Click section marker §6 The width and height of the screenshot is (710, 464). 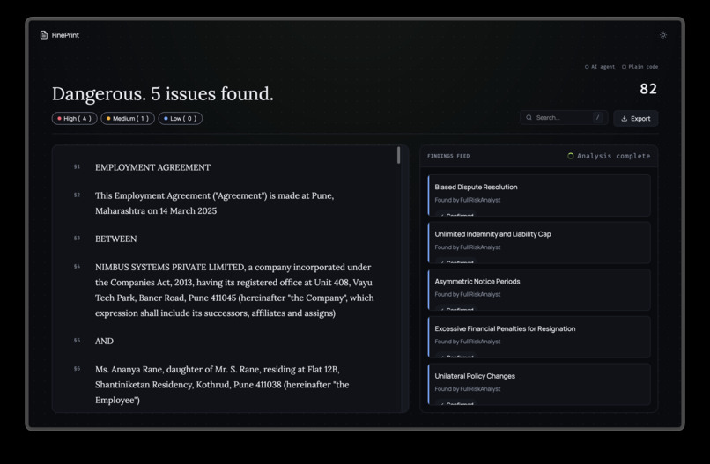tap(77, 369)
